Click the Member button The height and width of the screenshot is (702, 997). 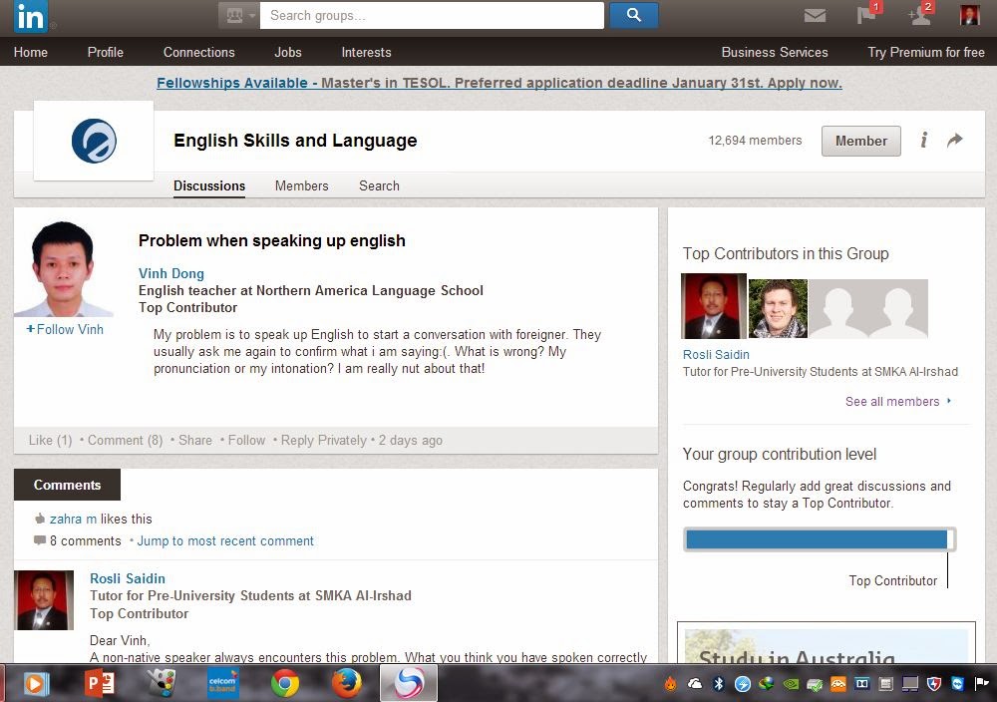(861, 141)
